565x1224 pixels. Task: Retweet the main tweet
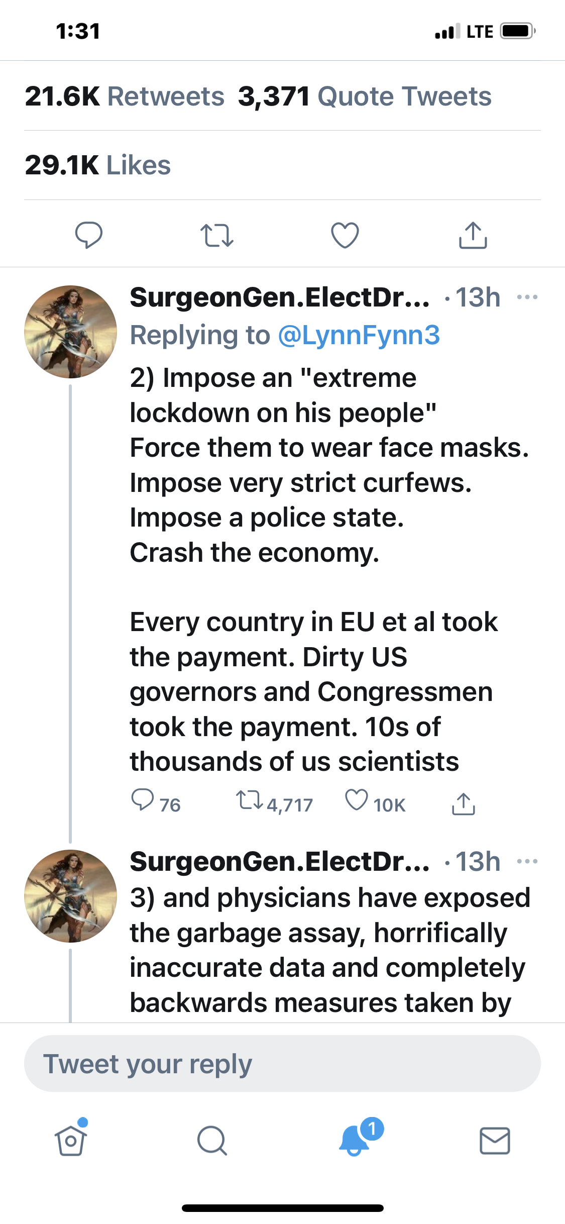coord(216,235)
